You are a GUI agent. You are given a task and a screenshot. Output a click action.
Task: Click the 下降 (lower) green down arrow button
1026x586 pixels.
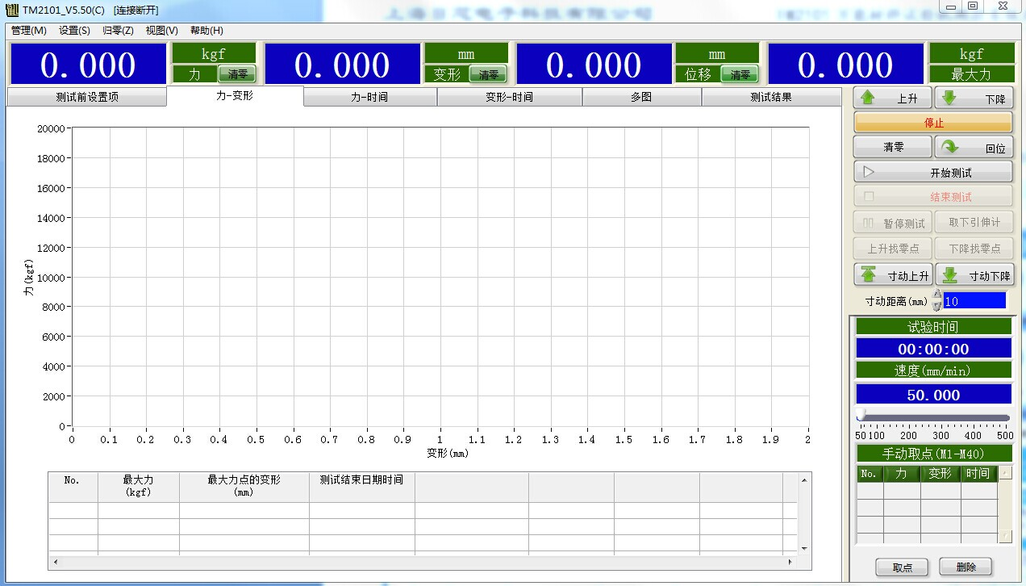point(974,98)
